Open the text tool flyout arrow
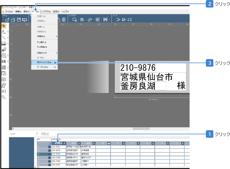Screen dimensions: 230x169 (x=7, y=32)
